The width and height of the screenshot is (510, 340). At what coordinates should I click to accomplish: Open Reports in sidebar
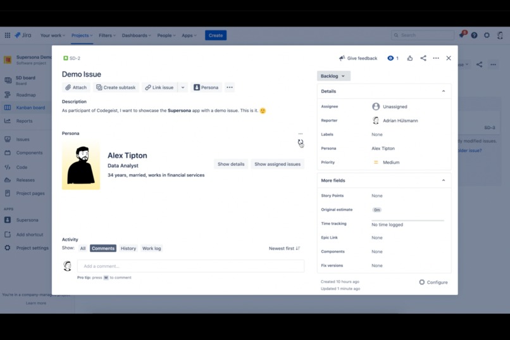coord(26,121)
